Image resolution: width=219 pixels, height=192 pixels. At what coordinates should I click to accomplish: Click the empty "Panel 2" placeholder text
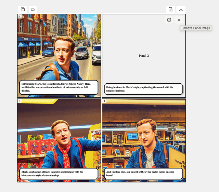pyautogui.click(x=144, y=56)
